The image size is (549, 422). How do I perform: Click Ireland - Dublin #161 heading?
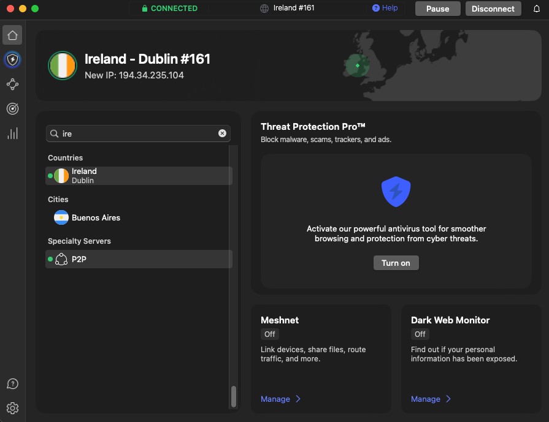coord(147,59)
